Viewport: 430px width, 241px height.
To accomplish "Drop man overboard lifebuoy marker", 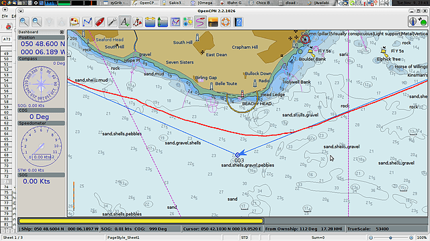I will (x=226, y=22).
